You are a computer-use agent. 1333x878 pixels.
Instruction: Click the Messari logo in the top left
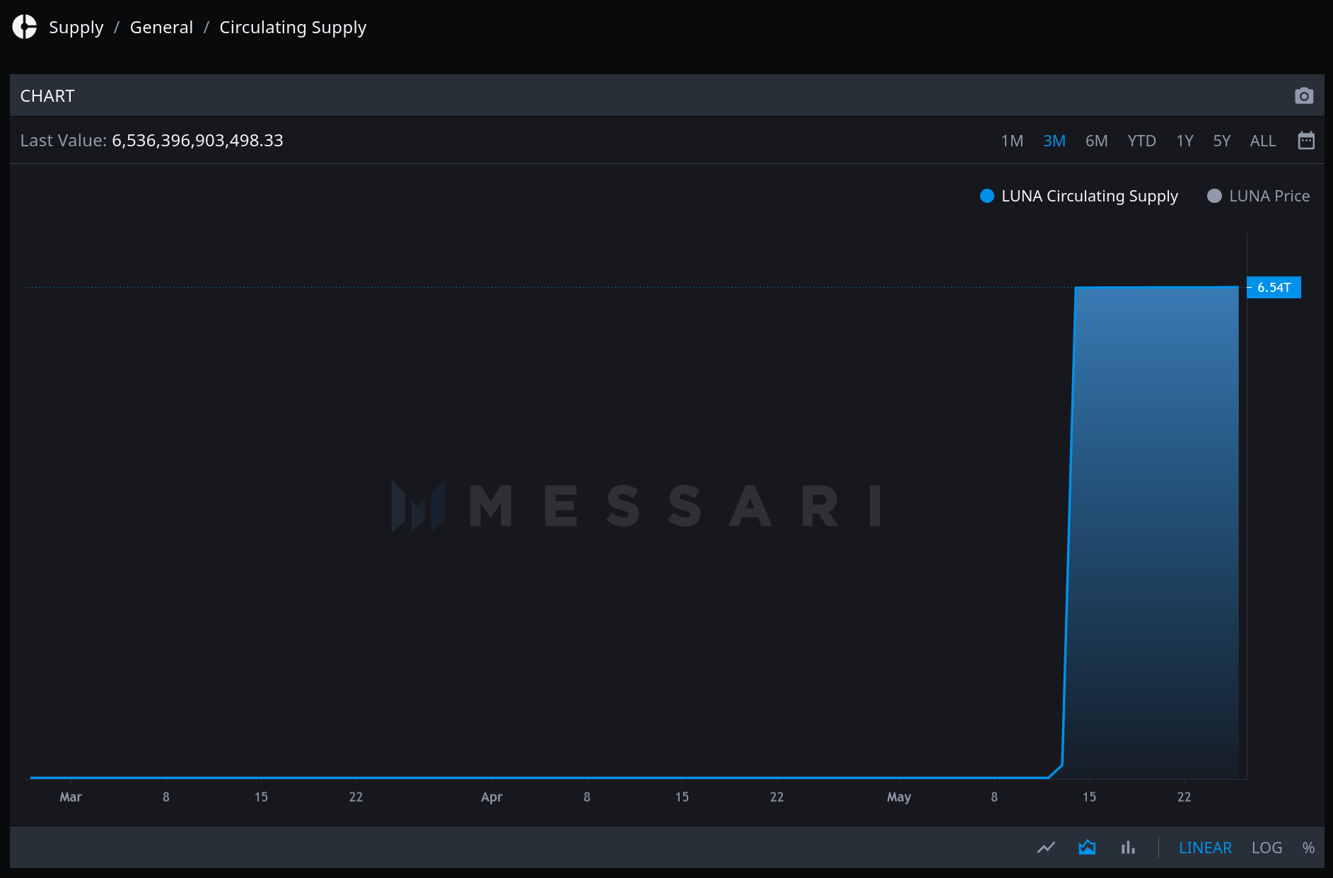pos(24,27)
